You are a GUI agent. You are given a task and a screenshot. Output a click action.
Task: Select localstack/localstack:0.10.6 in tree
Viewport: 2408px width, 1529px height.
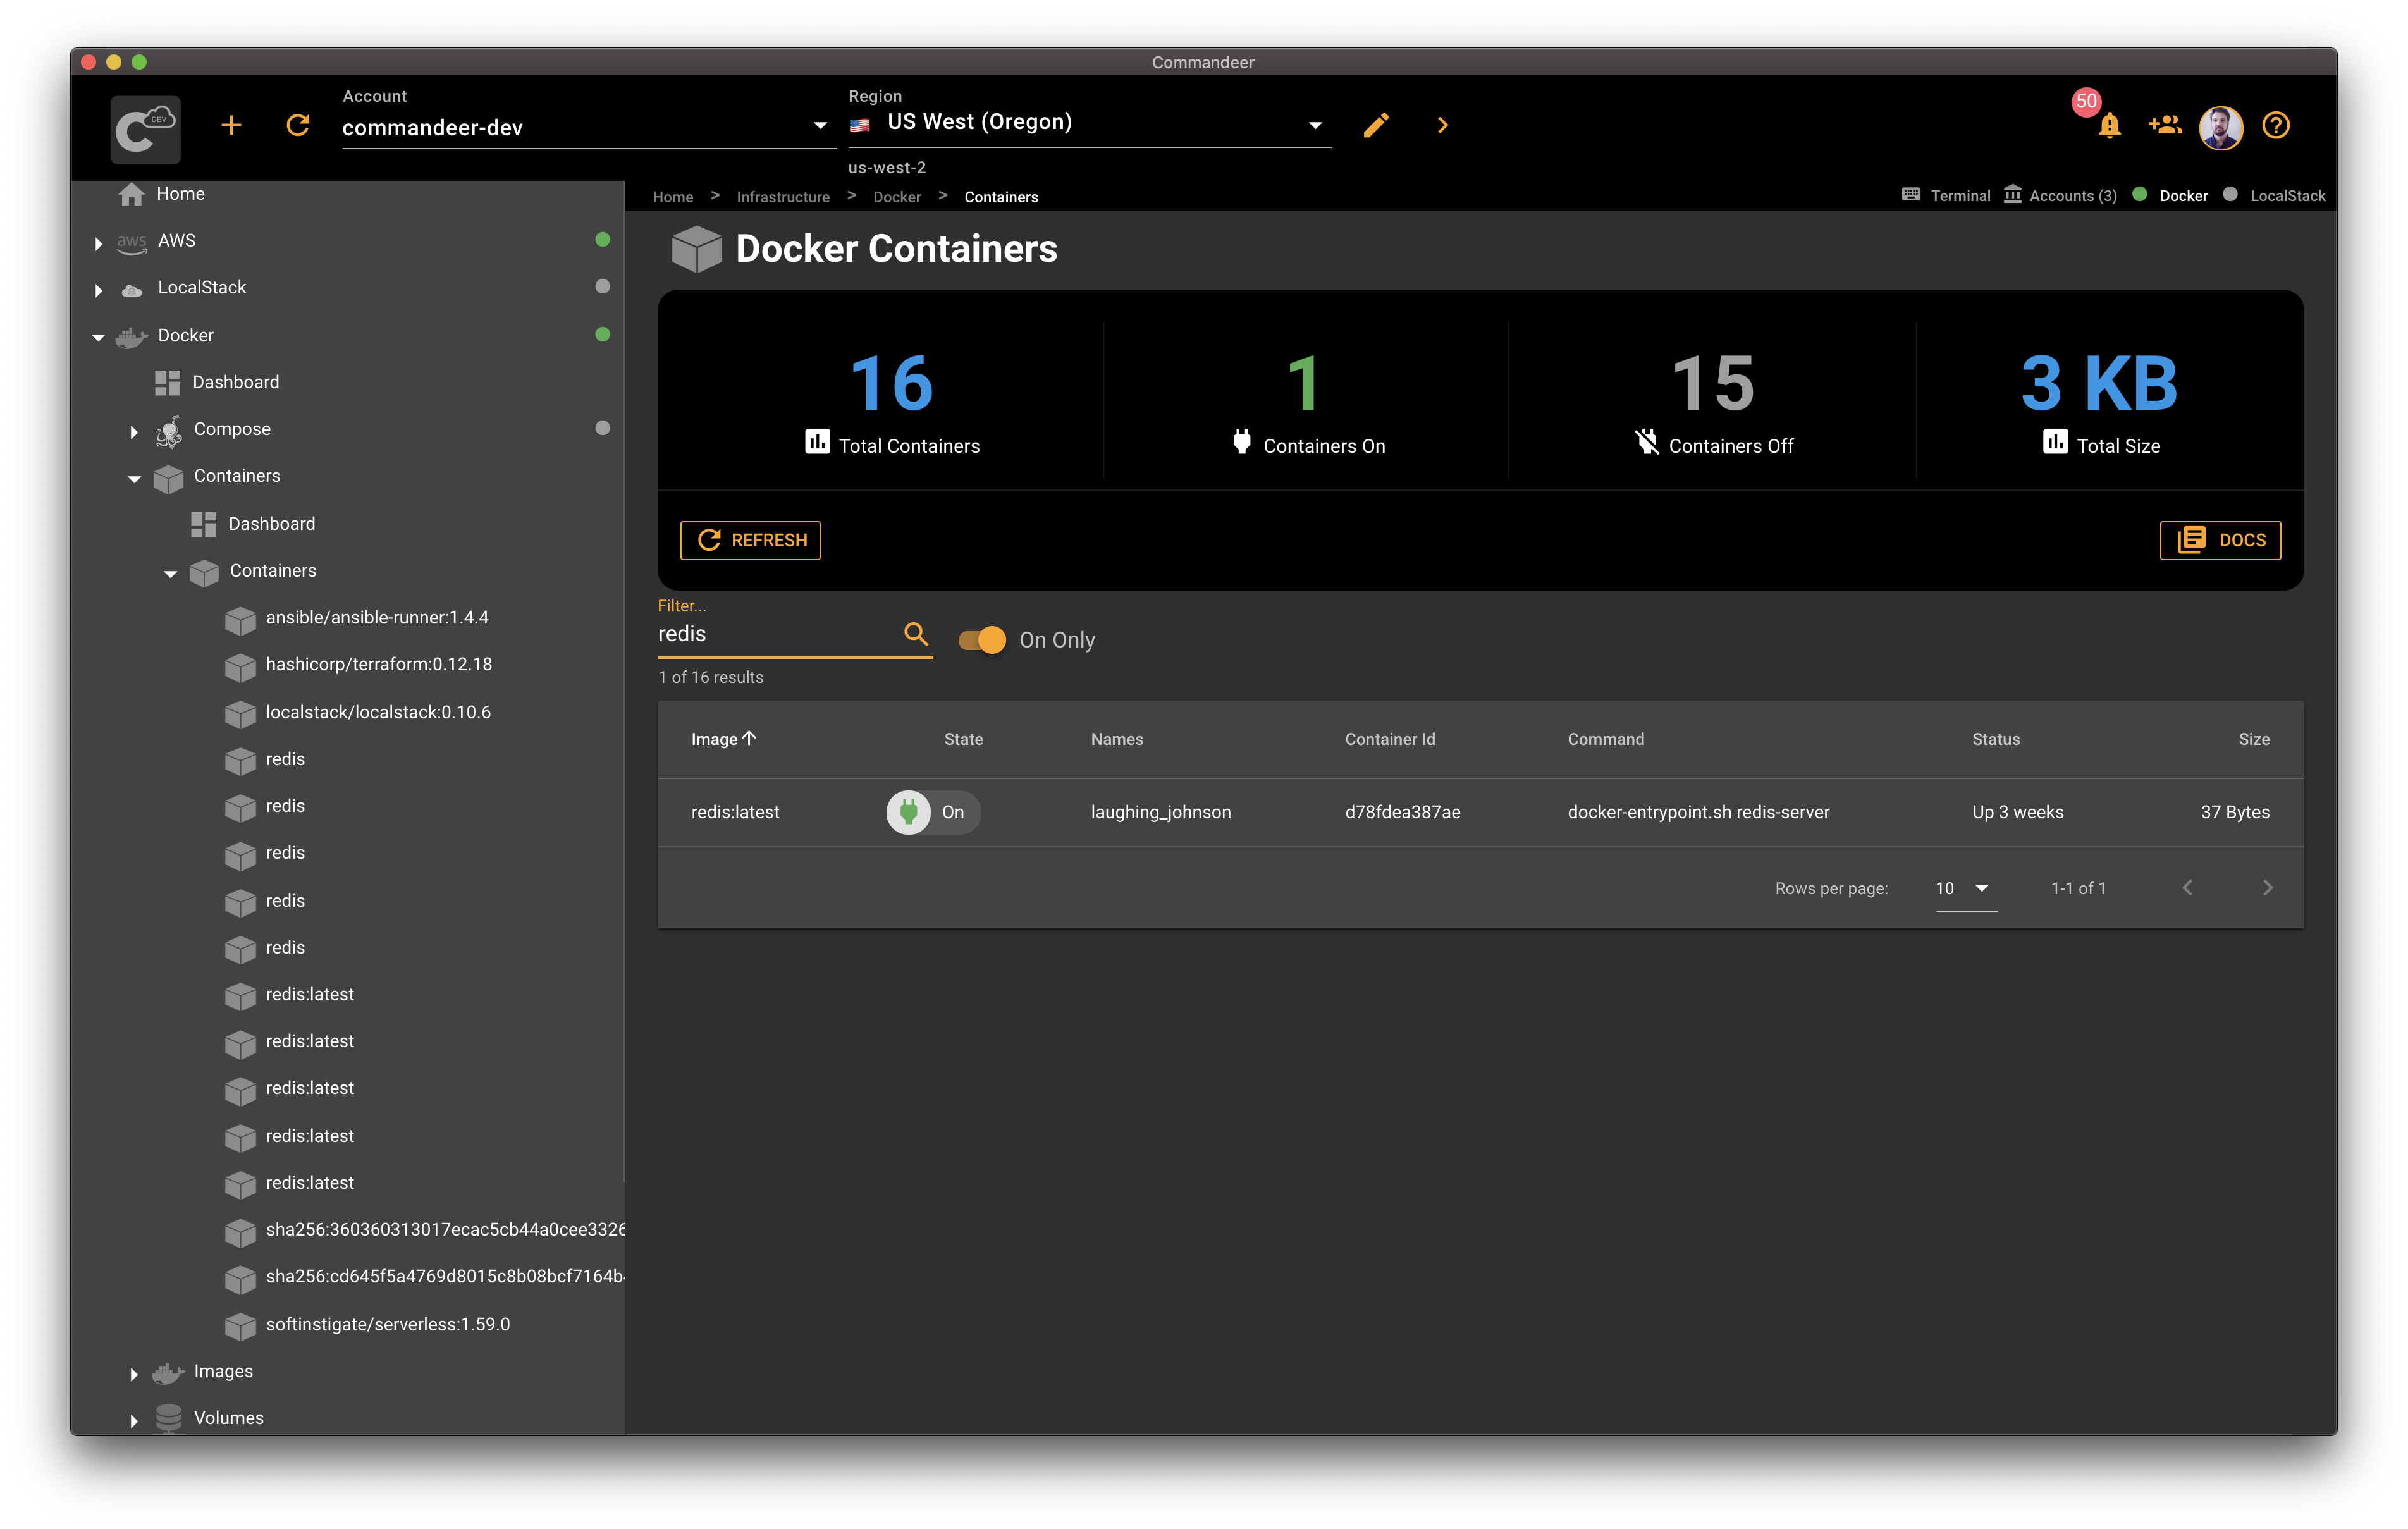point(378,713)
